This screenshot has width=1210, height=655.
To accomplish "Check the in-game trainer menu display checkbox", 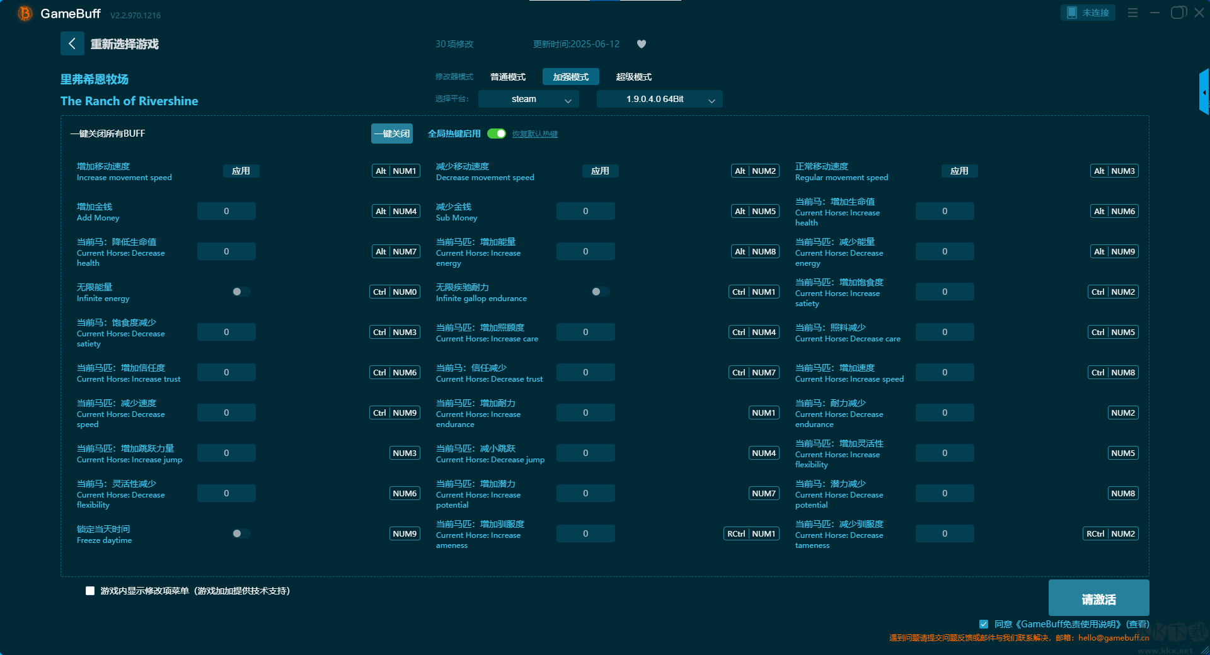I will (90, 591).
